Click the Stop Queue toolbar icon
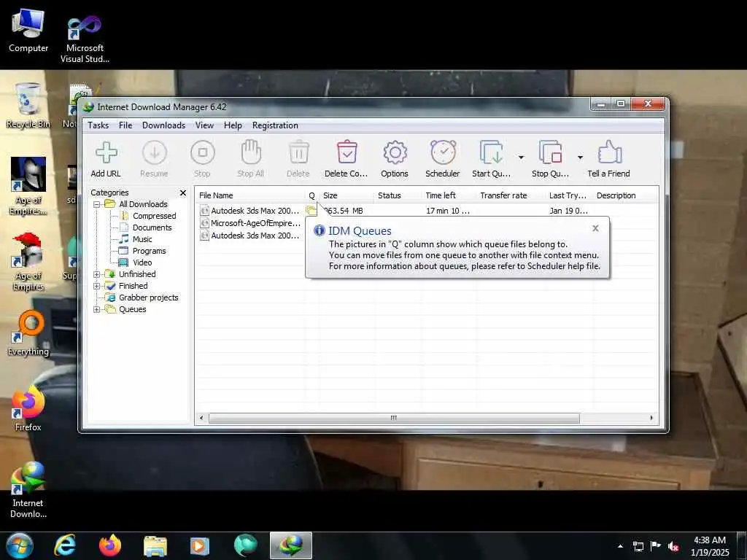Image resolution: width=747 pixels, height=560 pixels. [550, 153]
